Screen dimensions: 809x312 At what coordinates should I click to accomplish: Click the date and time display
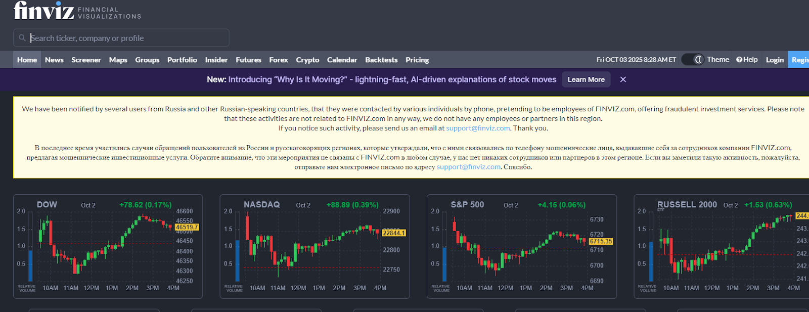(636, 60)
